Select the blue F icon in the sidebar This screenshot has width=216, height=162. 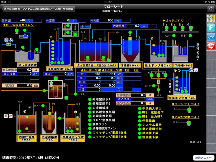211,28
